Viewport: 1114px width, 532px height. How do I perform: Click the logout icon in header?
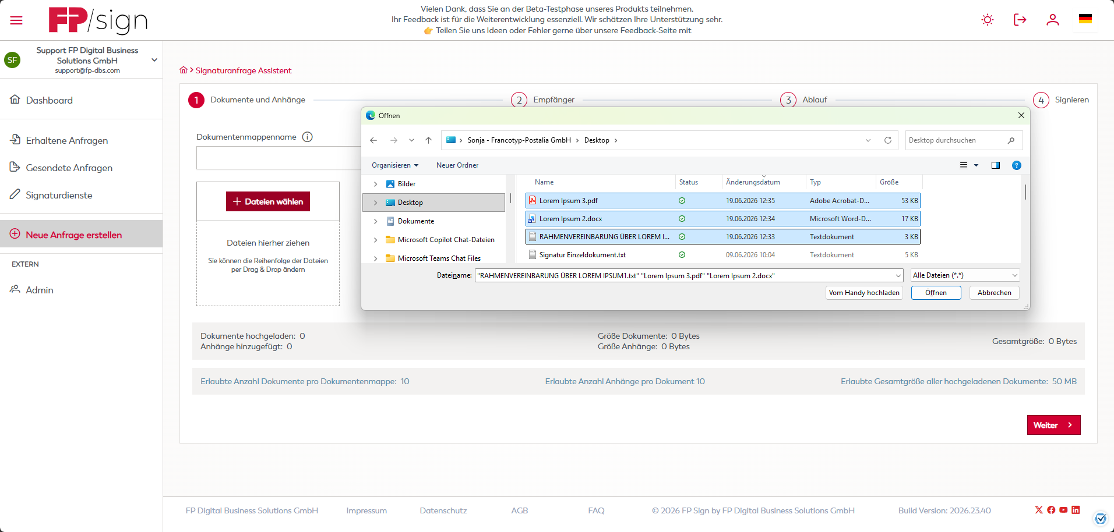click(1020, 20)
